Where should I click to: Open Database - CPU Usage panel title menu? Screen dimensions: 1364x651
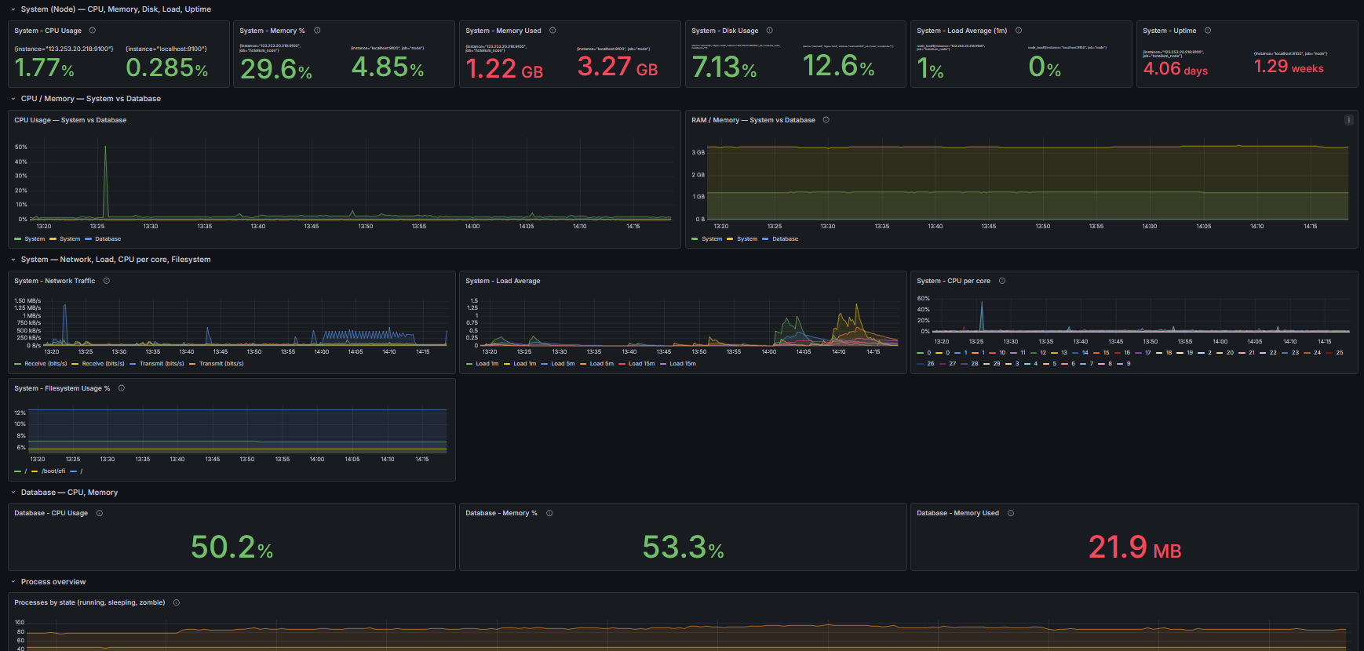click(x=51, y=513)
